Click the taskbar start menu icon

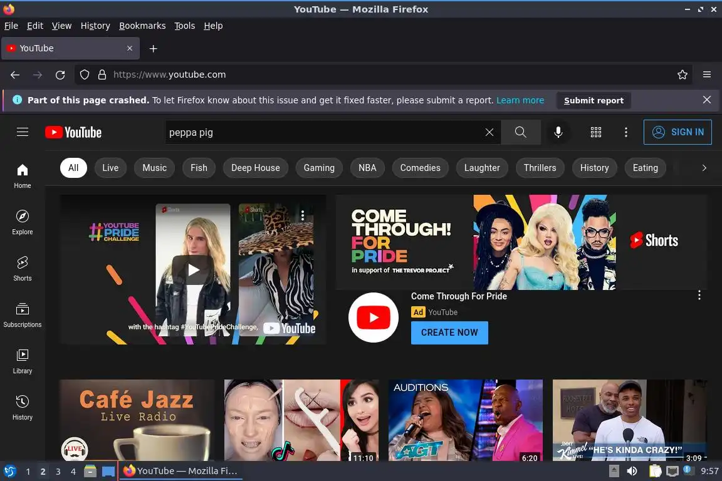9,471
